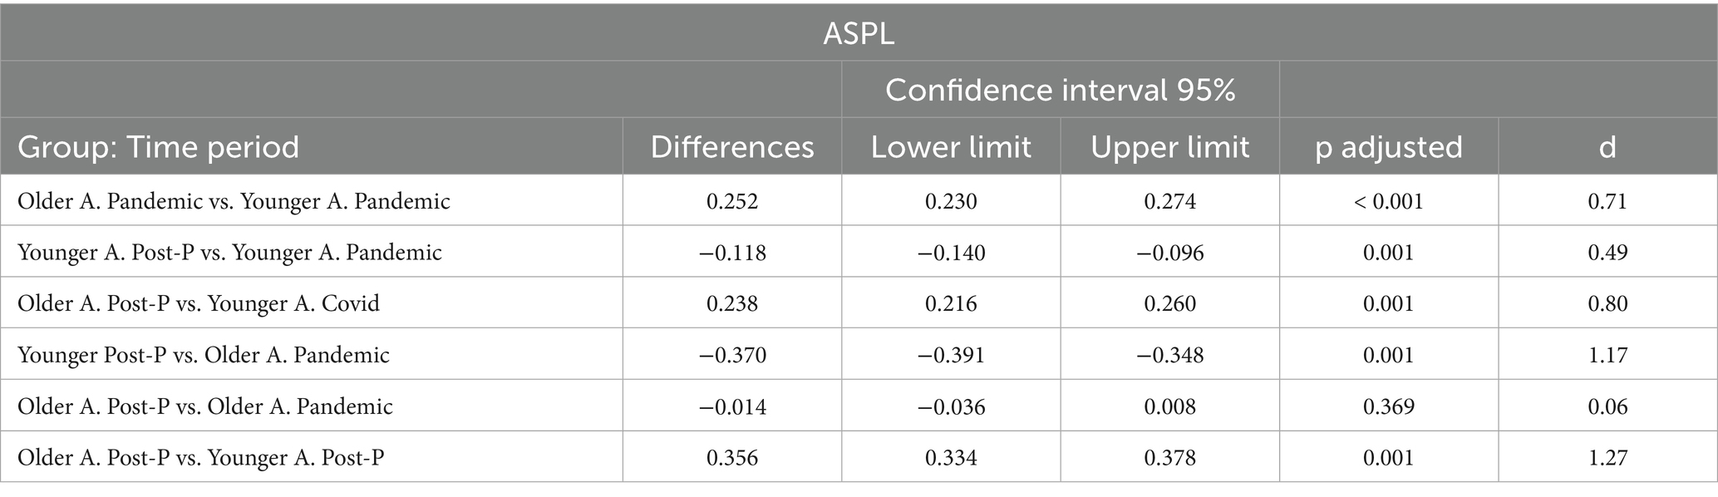
Task: Select row Older A. Pandemic vs. Younger A. Pandemic
Action: 859,200
